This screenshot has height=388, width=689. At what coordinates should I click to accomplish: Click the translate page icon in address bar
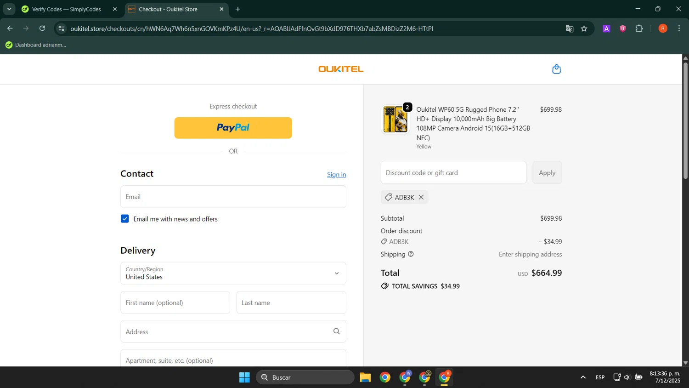point(570,29)
